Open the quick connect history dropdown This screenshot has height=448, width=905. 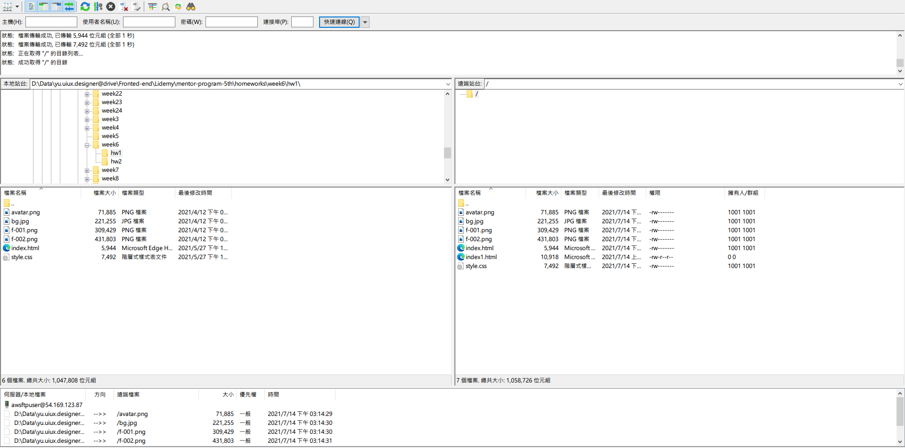365,22
